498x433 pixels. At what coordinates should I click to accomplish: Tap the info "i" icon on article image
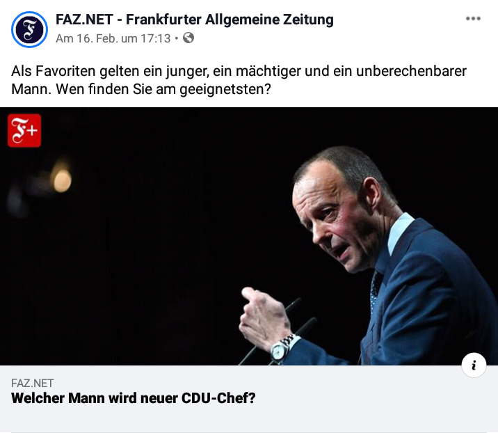point(474,365)
